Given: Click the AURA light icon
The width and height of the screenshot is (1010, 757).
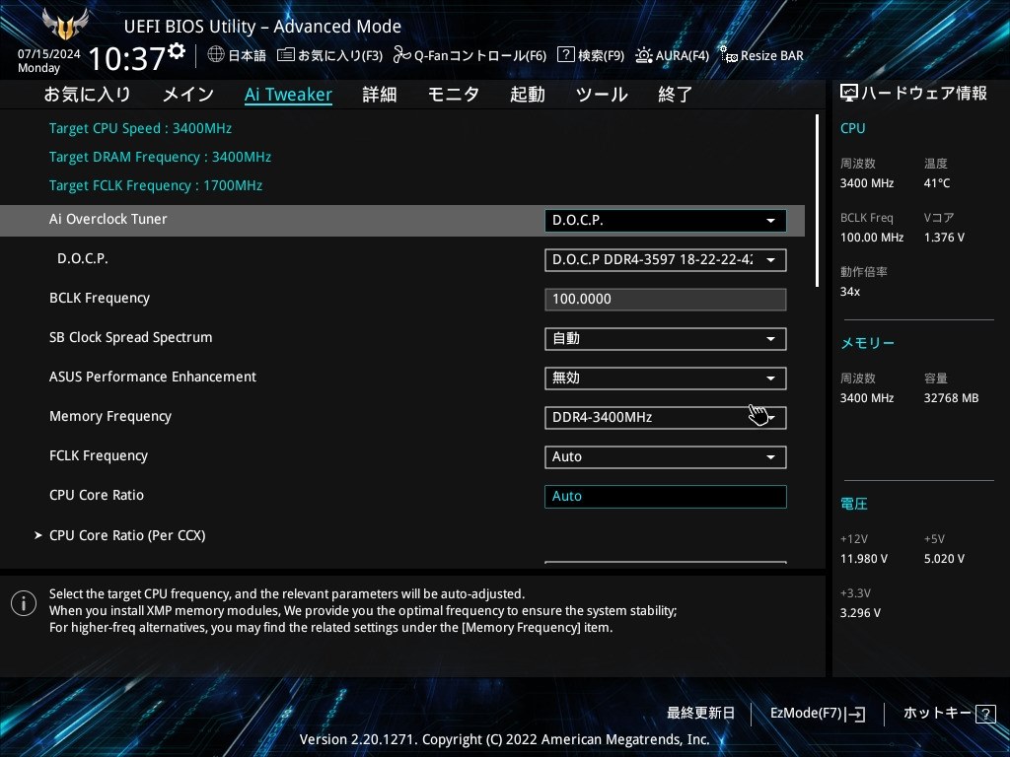Looking at the screenshot, I should point(643,55).
